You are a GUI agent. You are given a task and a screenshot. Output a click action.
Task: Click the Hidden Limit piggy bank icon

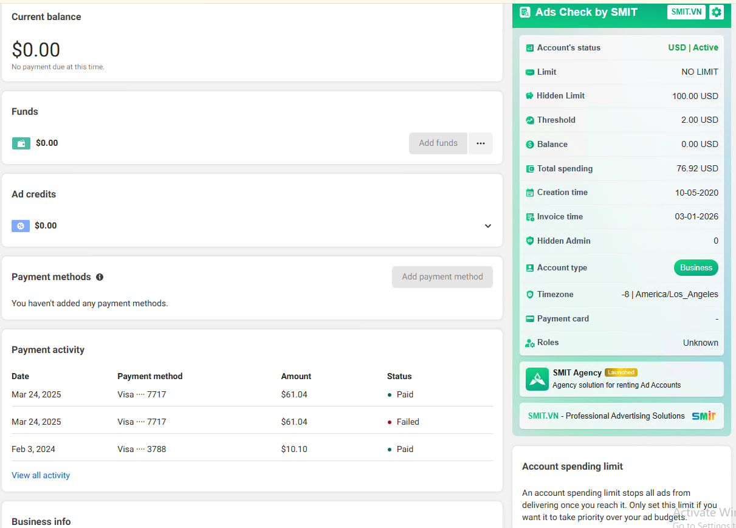click(530, 96)
